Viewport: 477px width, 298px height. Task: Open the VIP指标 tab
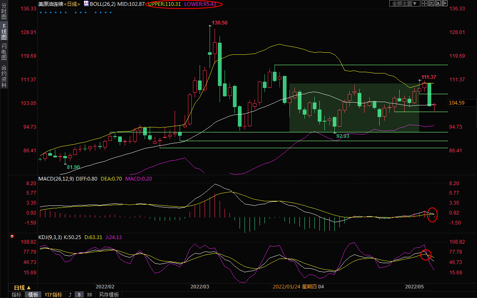[53, 295]
